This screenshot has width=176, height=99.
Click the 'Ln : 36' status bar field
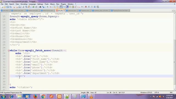(109, 93)
